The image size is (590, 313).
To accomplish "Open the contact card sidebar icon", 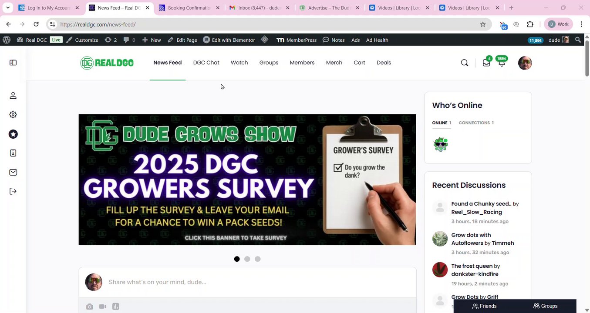I will point(13,153).
